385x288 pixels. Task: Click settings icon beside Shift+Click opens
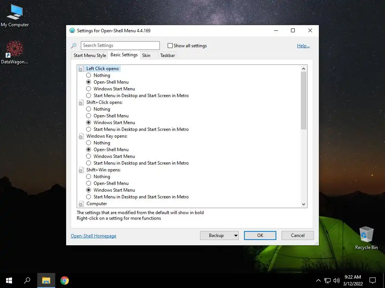point(81,103)
